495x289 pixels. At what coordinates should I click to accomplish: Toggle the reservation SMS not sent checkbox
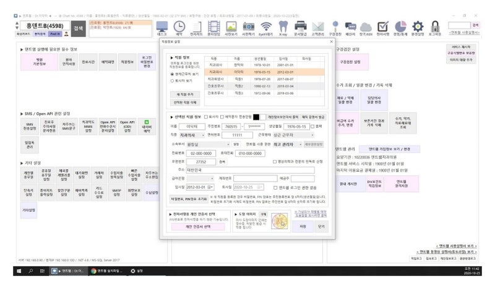(222, 117)
